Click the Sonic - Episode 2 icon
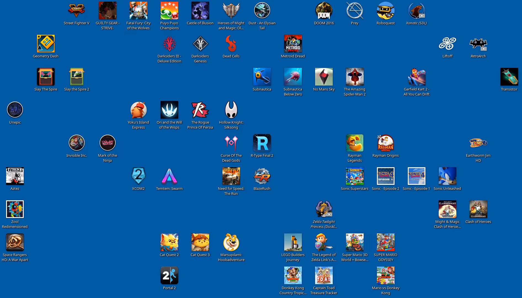The image size is (522, 298). point(385,176)
